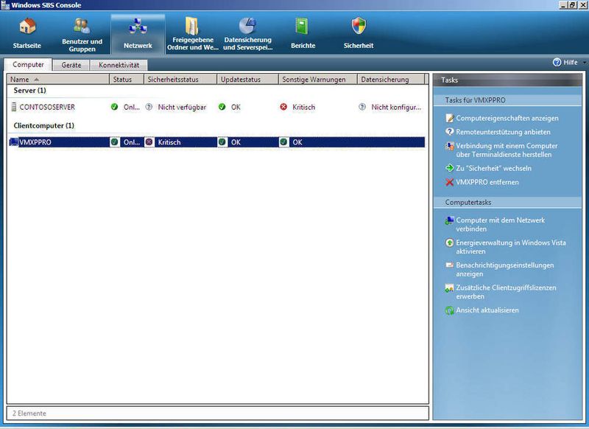
Task: Select the VMXPPRO row name
Action: pos(35,142)
